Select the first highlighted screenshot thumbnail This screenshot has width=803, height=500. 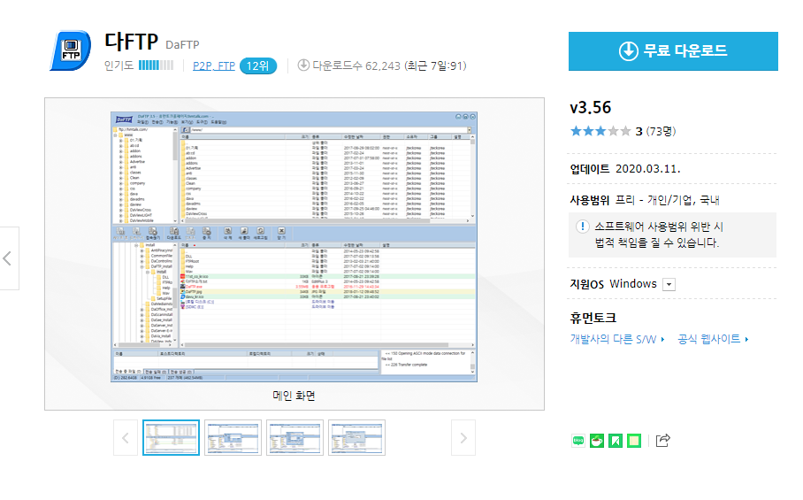(171, 437)
